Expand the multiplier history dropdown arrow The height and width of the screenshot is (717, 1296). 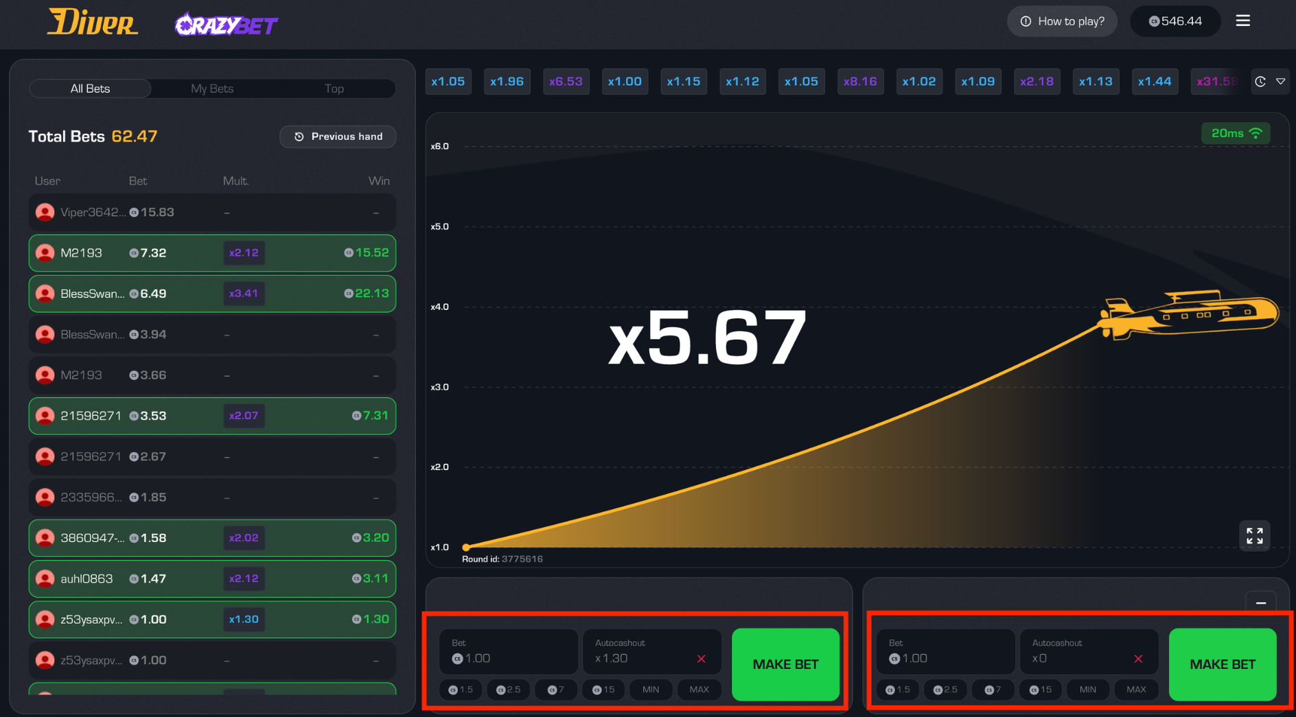(x=1280, y=82)
